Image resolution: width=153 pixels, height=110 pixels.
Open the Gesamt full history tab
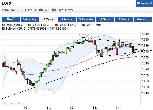point(143,19)
